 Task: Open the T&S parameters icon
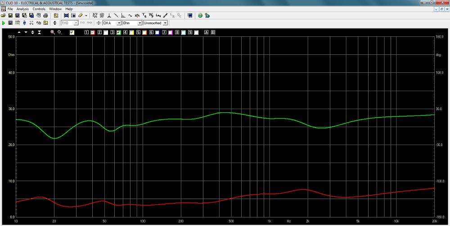144,15
